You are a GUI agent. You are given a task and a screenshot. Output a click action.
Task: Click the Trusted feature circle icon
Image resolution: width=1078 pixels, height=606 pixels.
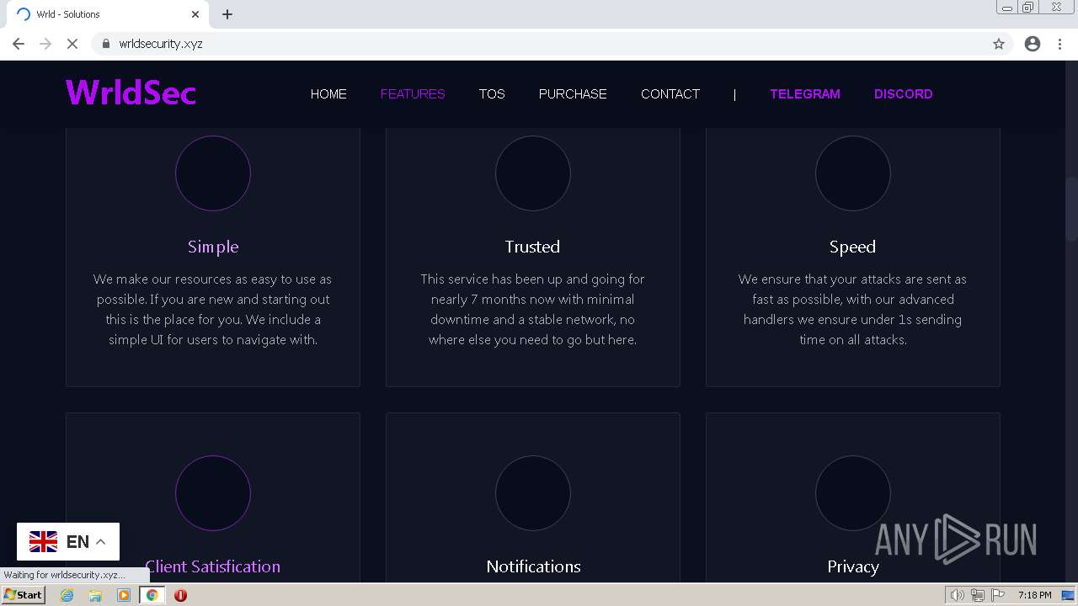[533, 173]
